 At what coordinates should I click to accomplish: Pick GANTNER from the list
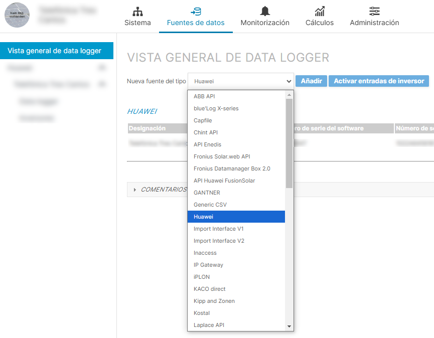(236, 193)
